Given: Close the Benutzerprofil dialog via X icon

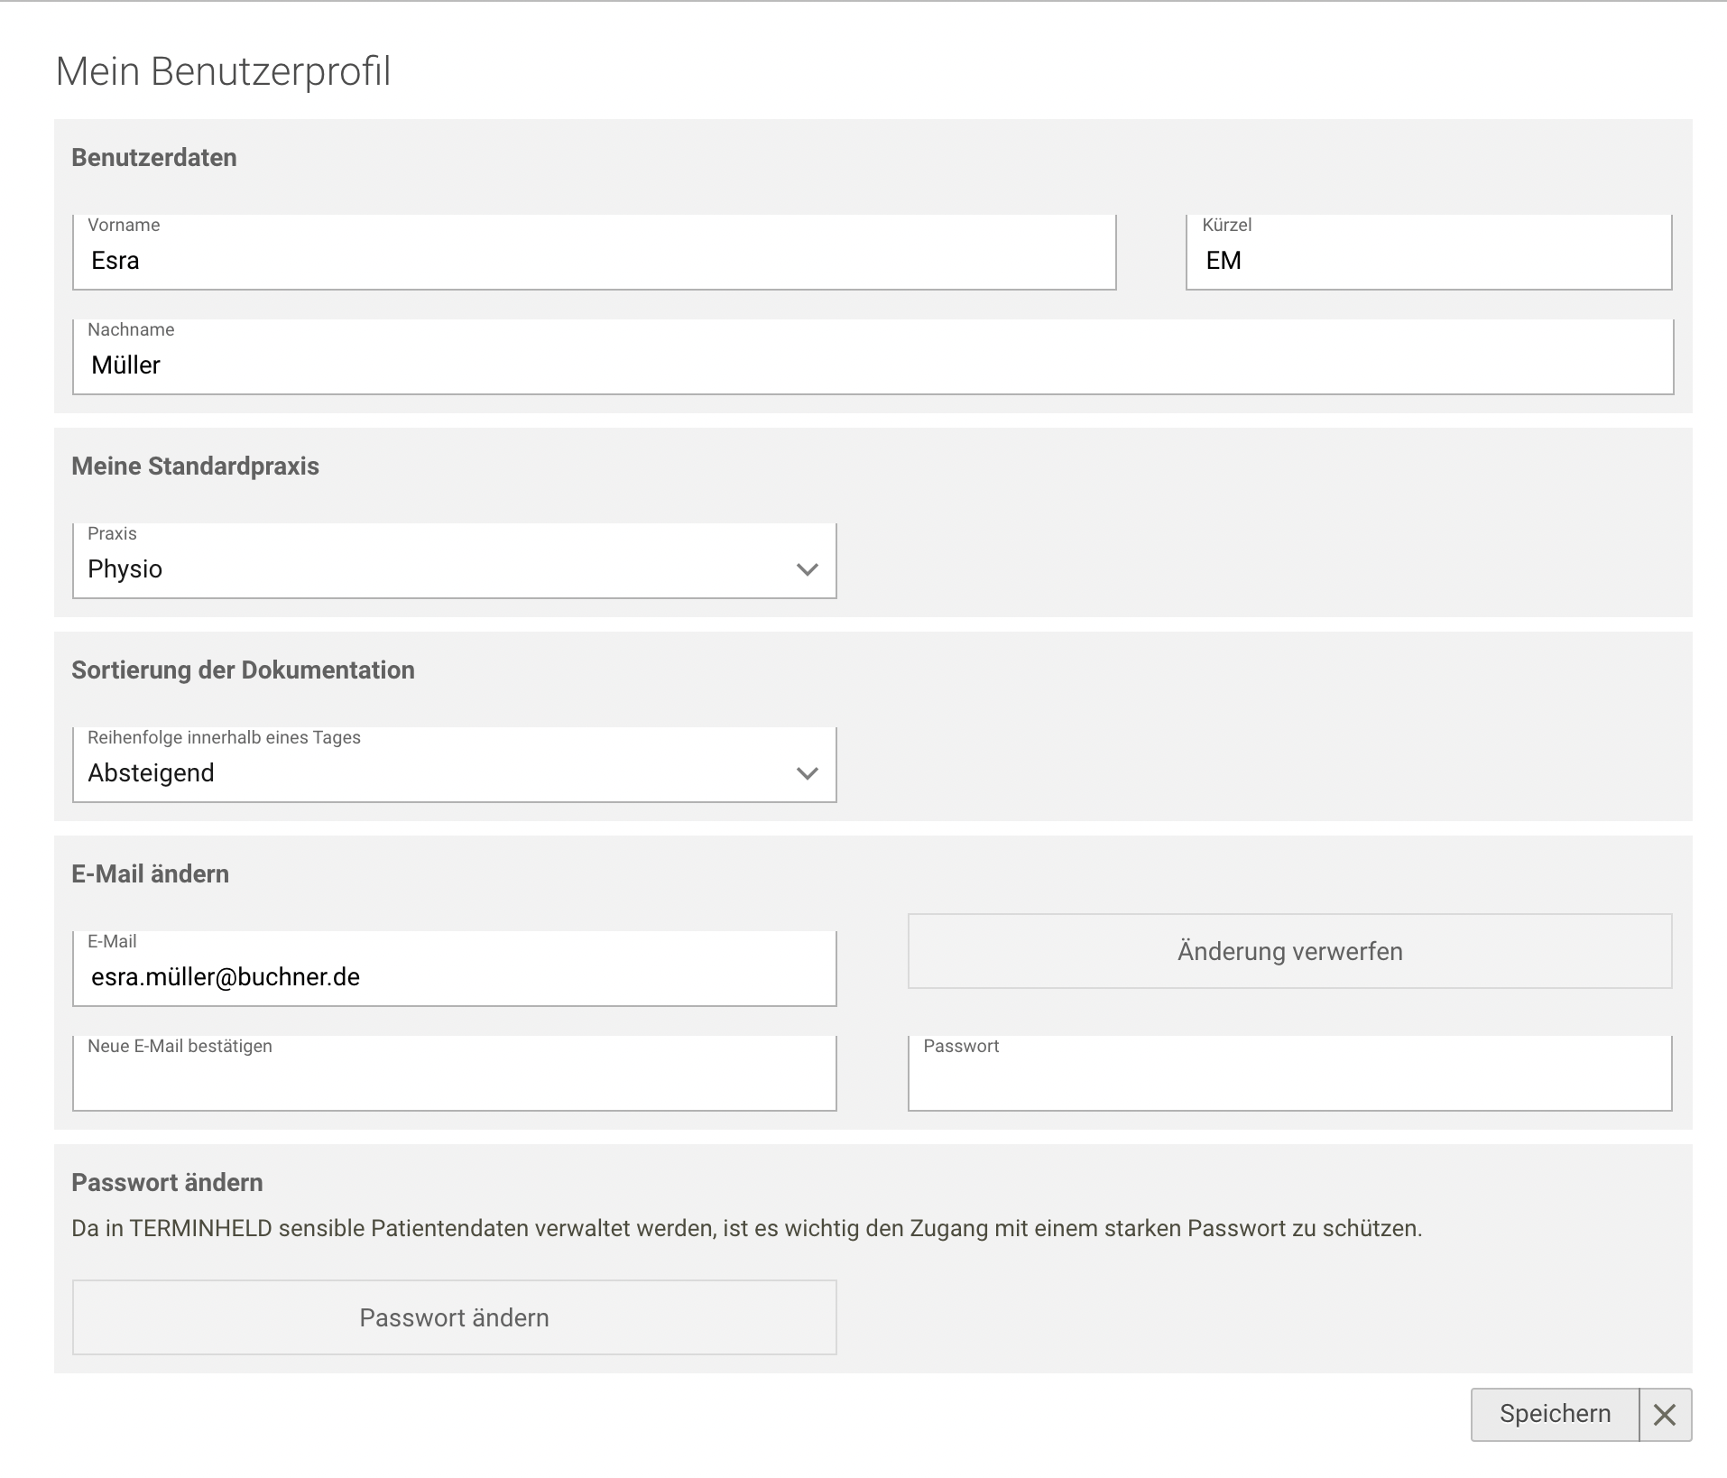Looking at the screenshot, I should [1665, 1414].
